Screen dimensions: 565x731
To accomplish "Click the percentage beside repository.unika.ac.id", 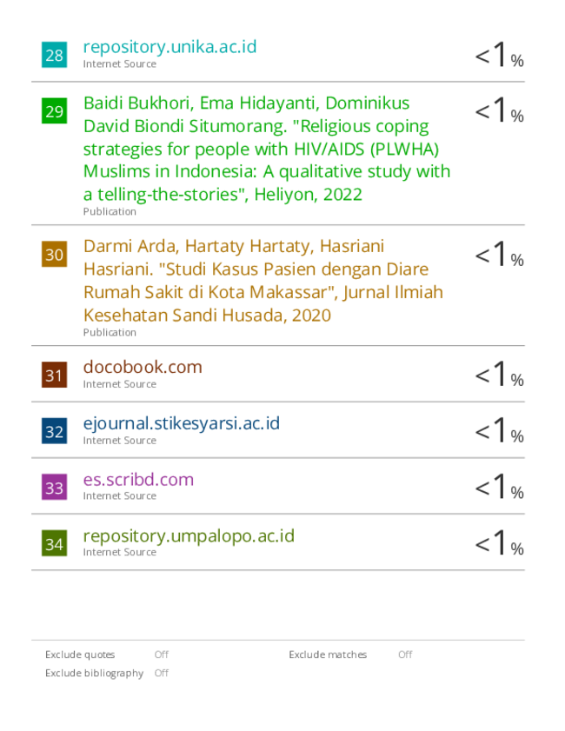I will click(499, 55).
